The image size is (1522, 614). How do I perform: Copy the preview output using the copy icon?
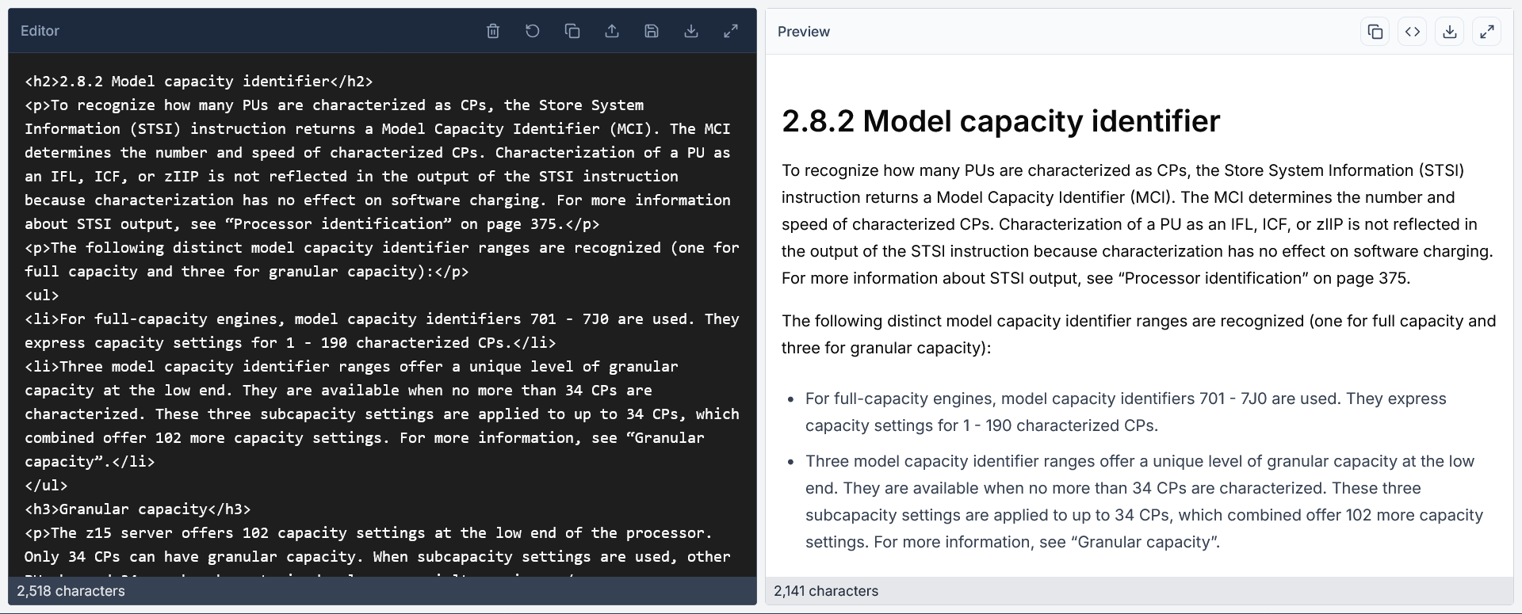click(x=1375, y=32)
